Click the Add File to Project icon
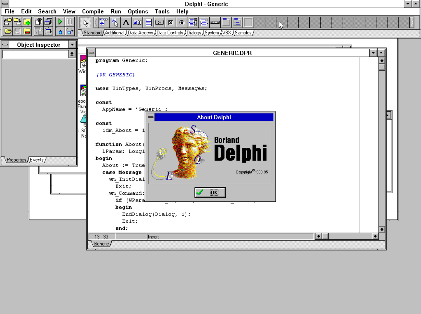421x314 pixels. (x=27, y=22)
